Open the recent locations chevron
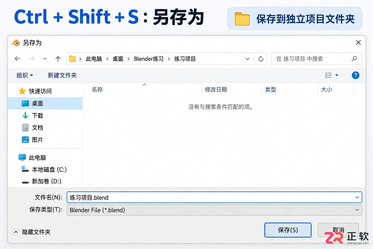 point(45,59)
